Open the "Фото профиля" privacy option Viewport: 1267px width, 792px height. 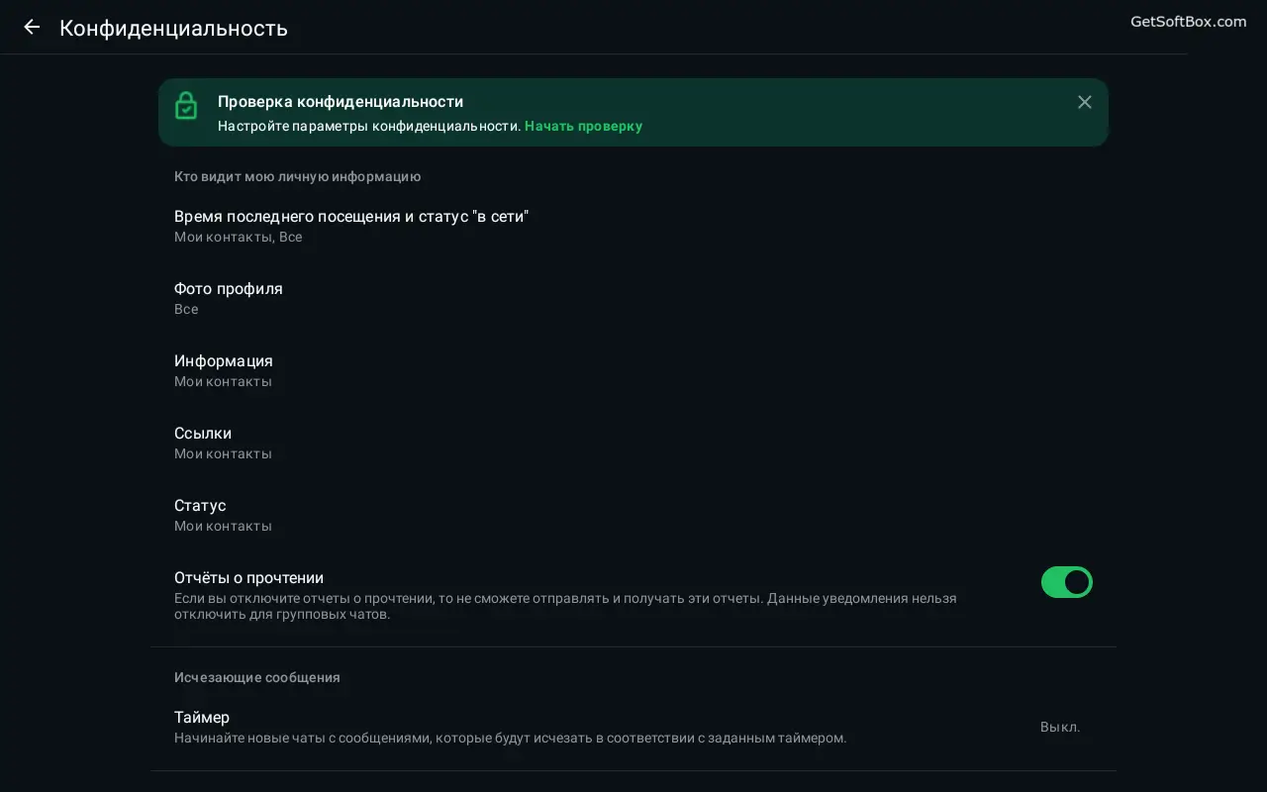click(x=229, y=289)
